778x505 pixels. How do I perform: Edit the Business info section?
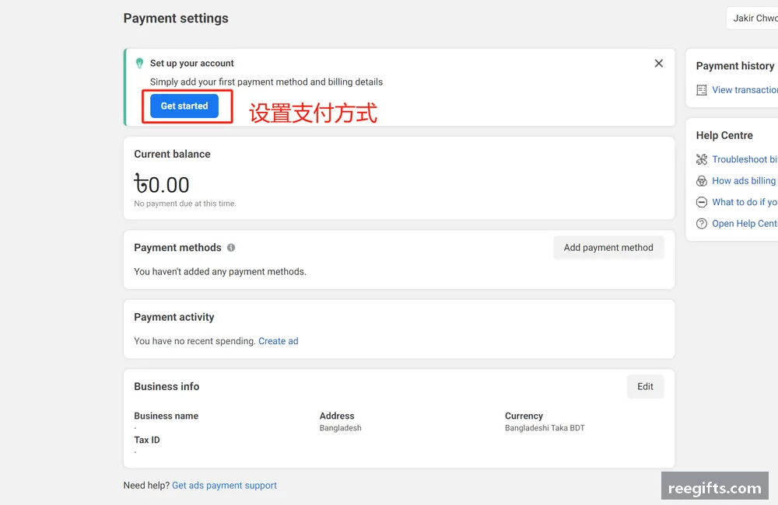click(x=645, y=387)
